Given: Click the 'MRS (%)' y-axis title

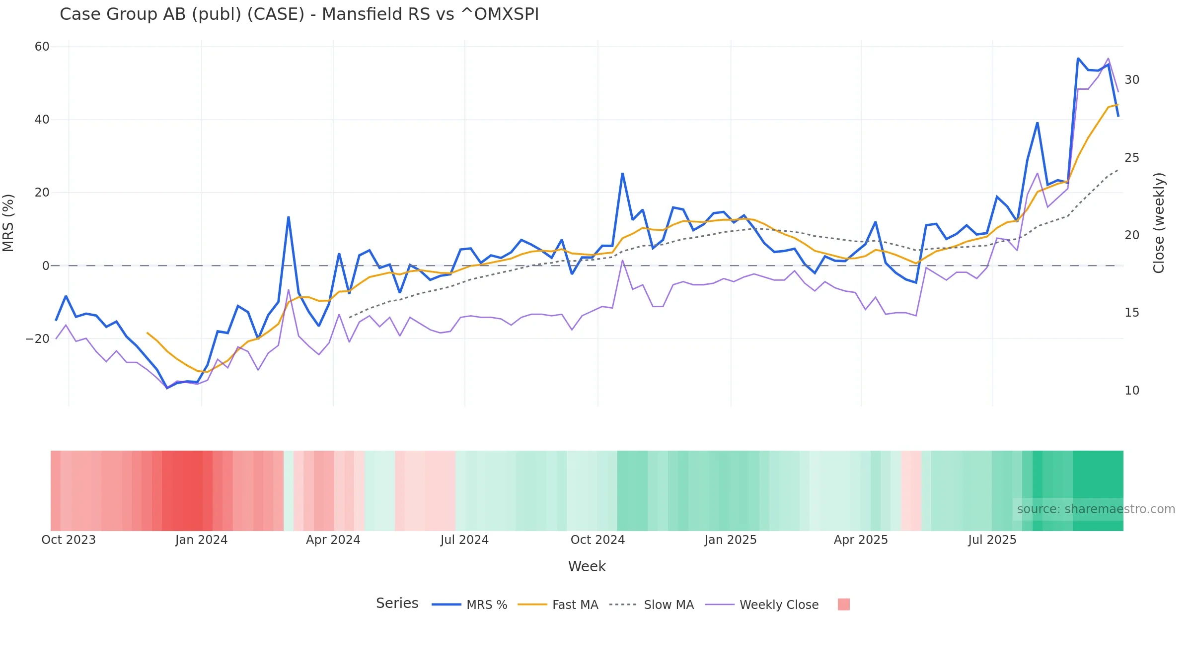Looking at the screenshot, I should (x=8, y=223).
